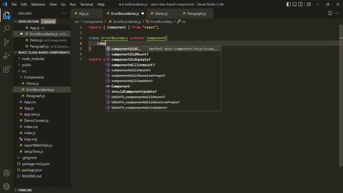Click the Explorer more actions ellipsis

tap(64, 13)
